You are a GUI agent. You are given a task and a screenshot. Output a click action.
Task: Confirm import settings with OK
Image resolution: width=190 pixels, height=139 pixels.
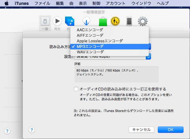171,130
